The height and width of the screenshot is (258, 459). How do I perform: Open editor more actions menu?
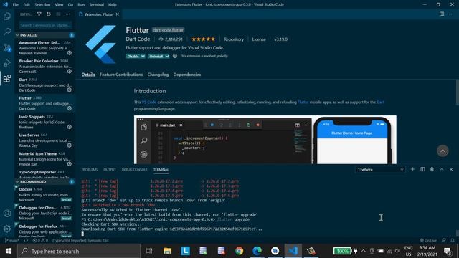point(451,14)
